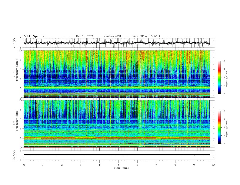Viewport: 240px width, 185px height.
Task: Click the "station=ATH" header label
Action: (112, 36)
